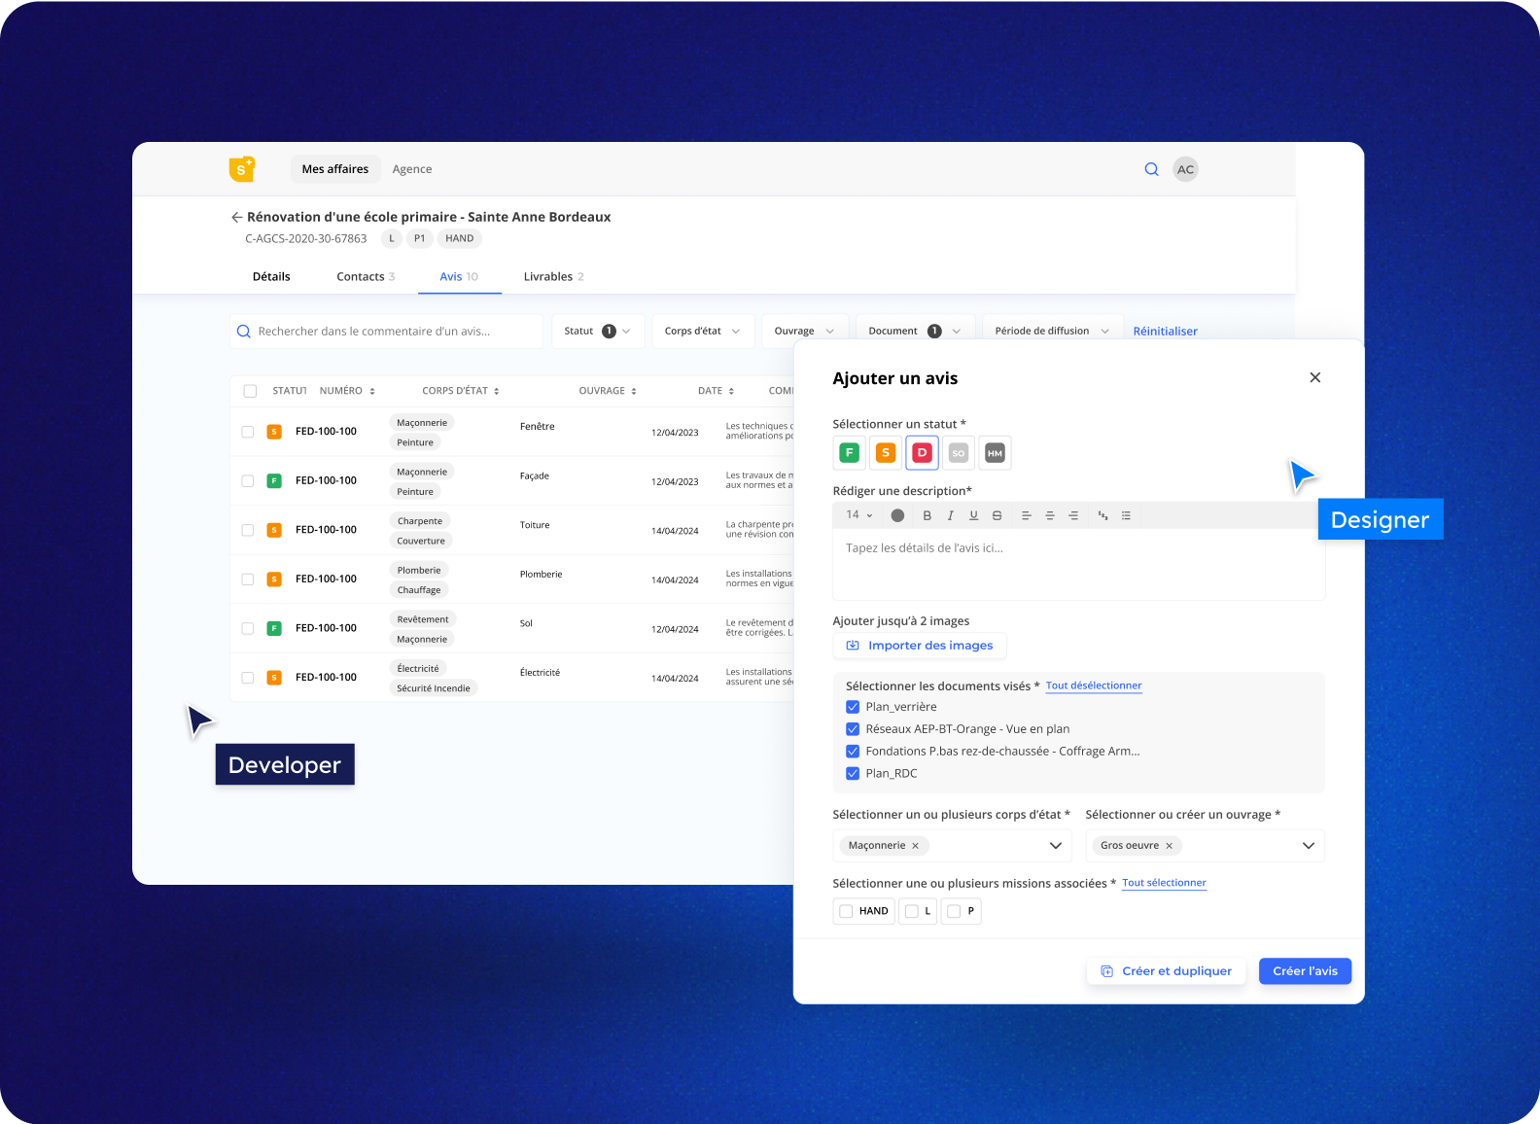Uncheck the Plan_verrière document
This screenshot has height=1124, width=1540.
853,707
